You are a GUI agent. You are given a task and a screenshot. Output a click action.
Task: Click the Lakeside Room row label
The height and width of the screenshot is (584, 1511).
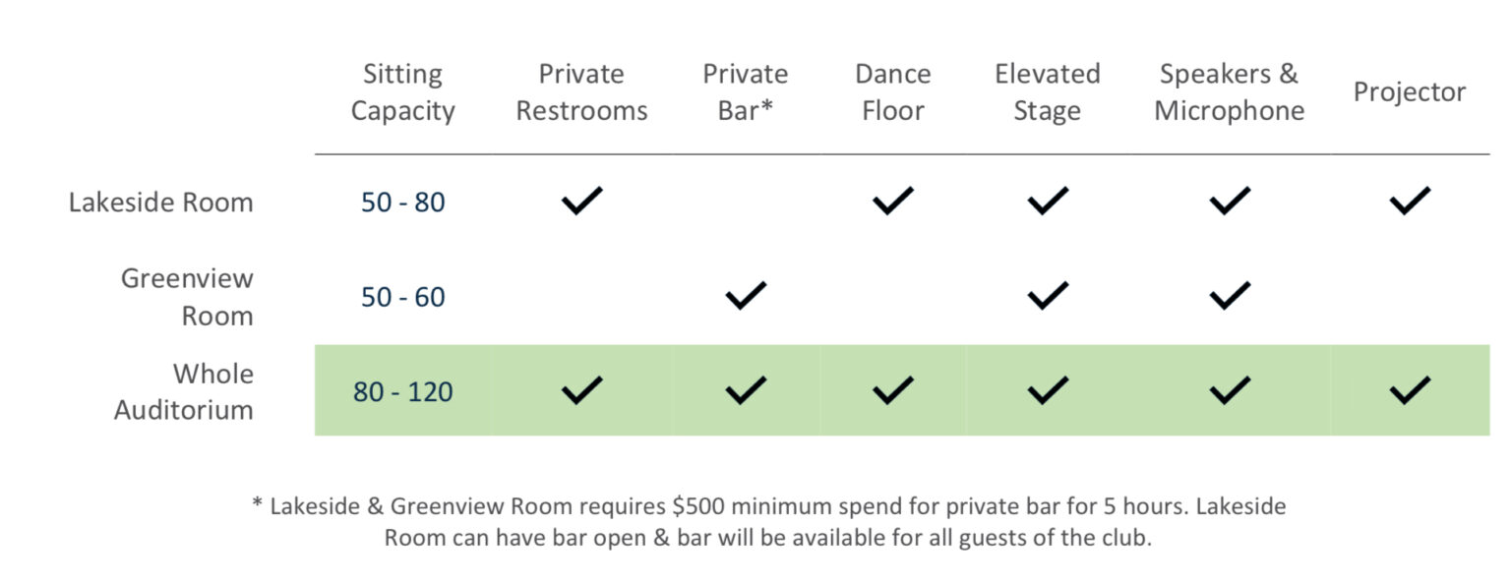pos(160,203)
